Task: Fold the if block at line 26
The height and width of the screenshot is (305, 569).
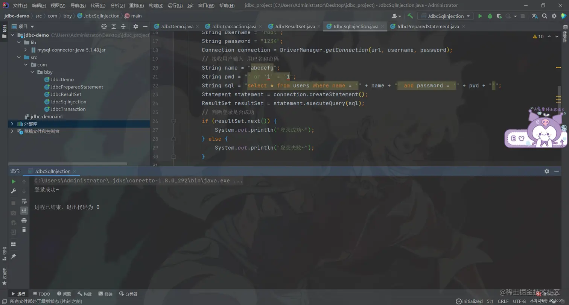Action: click(x=173, y=121)
